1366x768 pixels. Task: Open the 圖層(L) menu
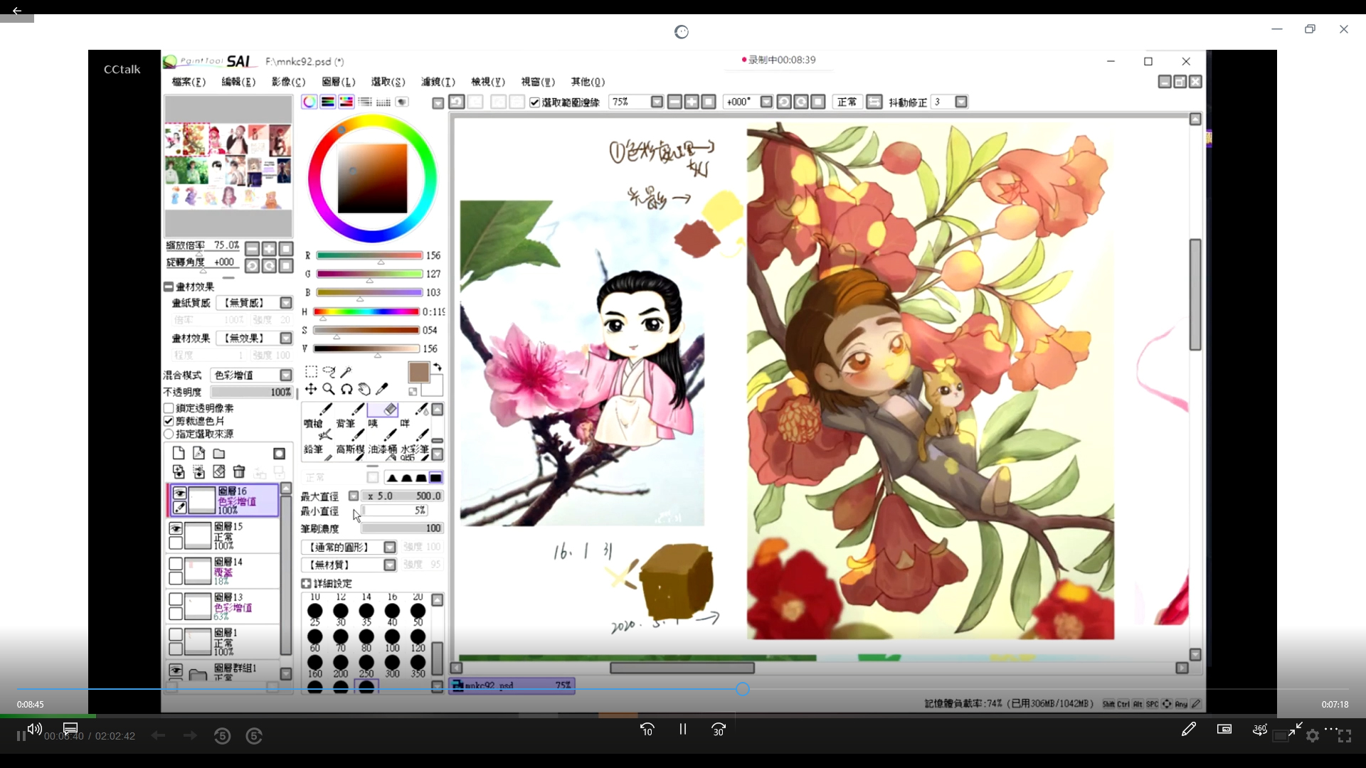click(x=339, y=82)
